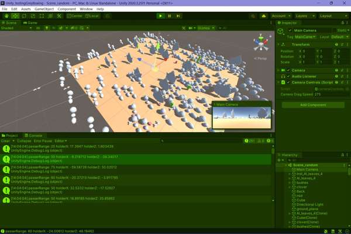This screenshot has width=351, height=234.
Task: Open cloud services icon in toolbar
Action: (266, 16)
